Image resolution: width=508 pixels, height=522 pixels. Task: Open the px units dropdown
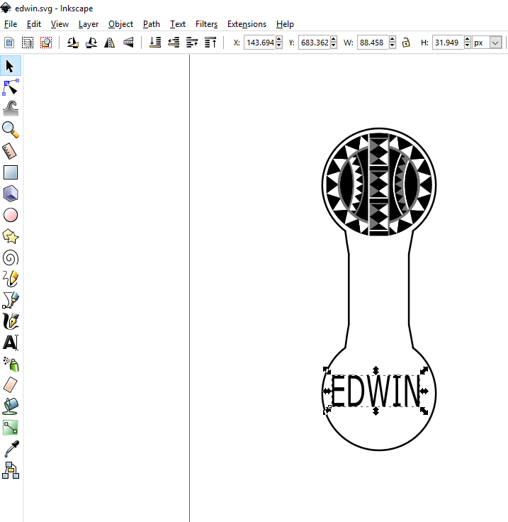[495, 43]
